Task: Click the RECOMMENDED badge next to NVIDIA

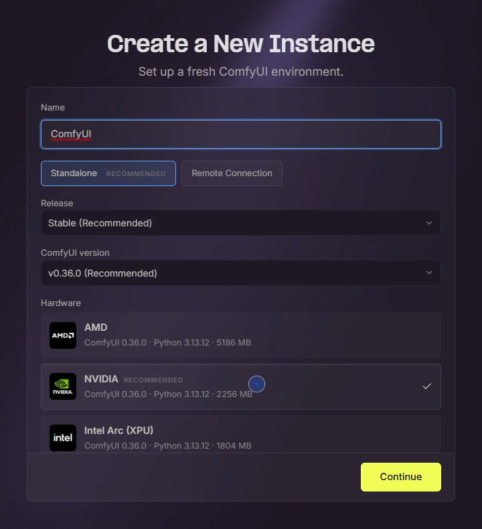Action: point(153,380)
